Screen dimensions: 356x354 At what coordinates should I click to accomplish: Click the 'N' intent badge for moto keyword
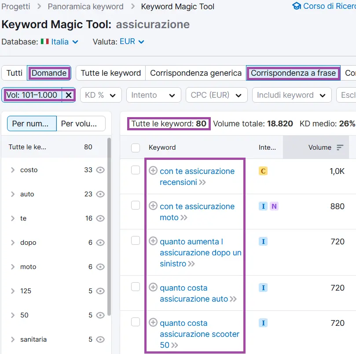(x=274, y=206)
